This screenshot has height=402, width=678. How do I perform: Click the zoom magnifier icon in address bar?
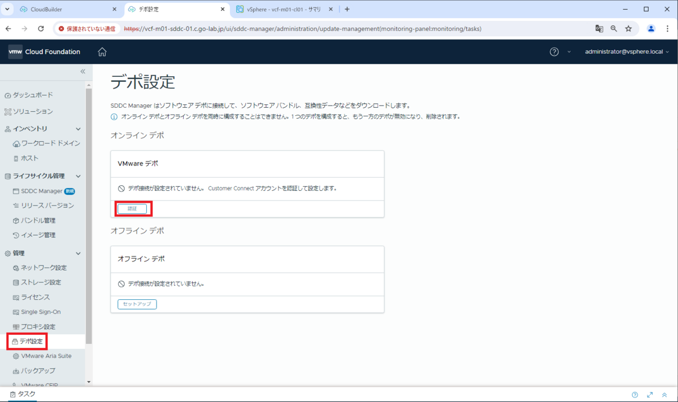(x=614, y=28)
